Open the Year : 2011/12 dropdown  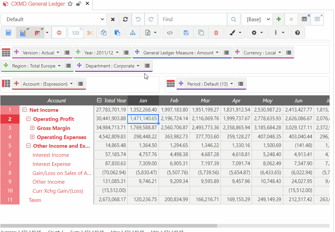[101, 53]
